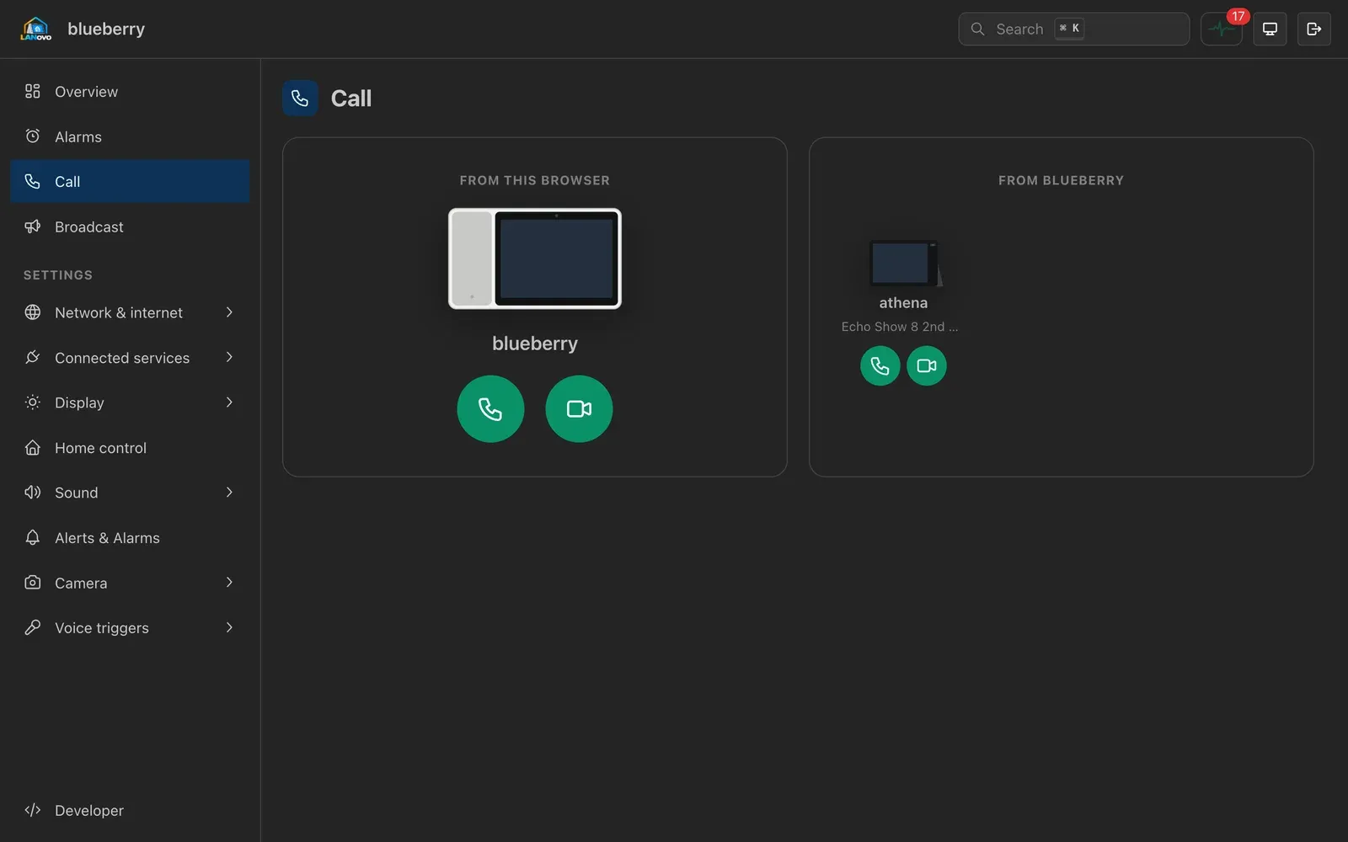Image resolution: width=1348 pixels, height=842 pixels.
Task: Expand the Camera settings chevron
Action: point(229,583)
